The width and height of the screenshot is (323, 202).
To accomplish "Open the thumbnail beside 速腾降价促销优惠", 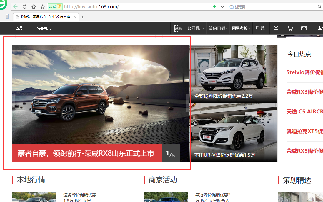I will [x=34, y=197].
